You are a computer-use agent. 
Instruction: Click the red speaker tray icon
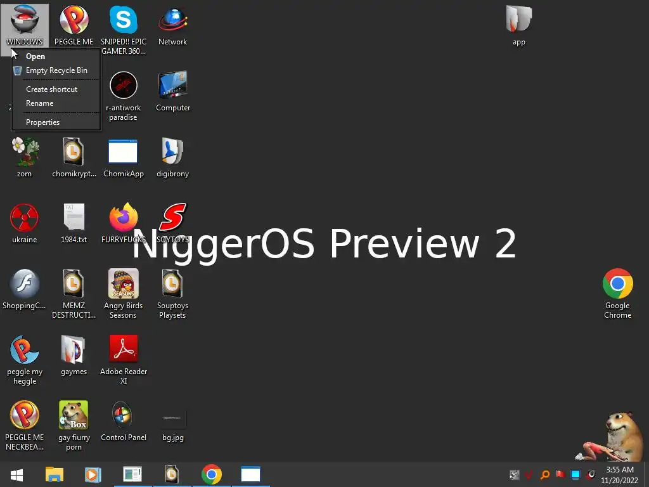(x=591, y=474)
